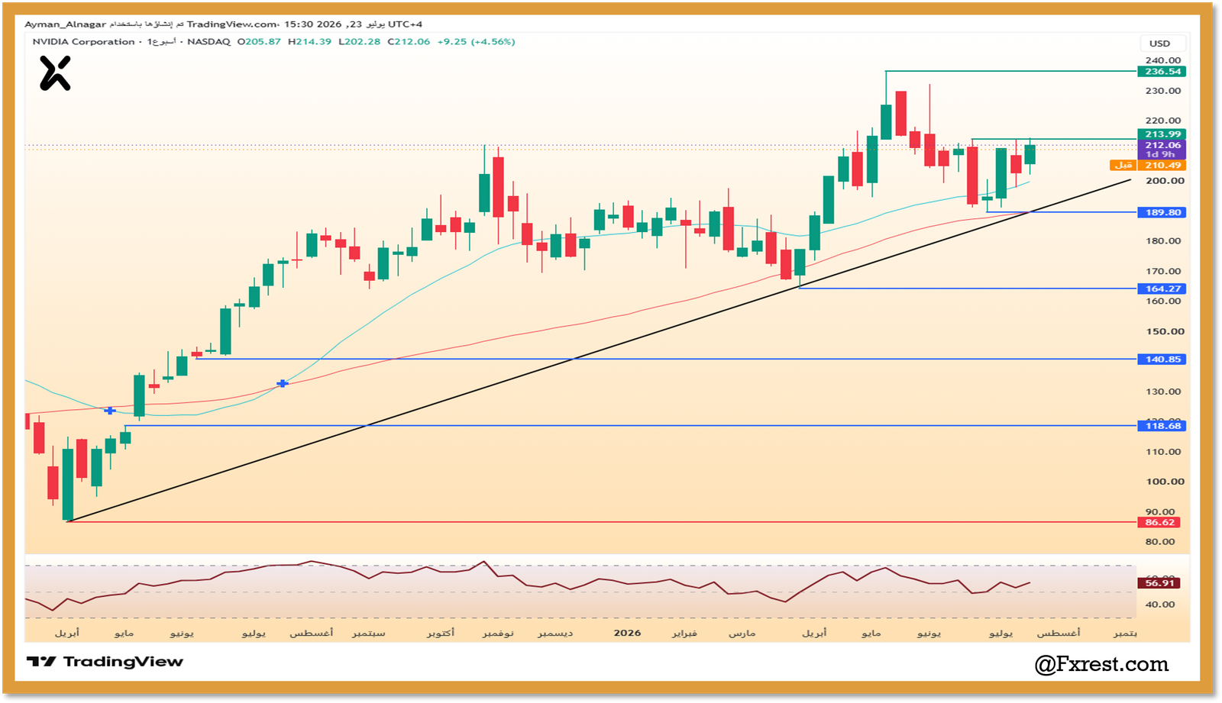The image size is (1222, 703).
Task: Click the blue crossover marker at the 2025 مايو candles
Action: pos(110,411)
